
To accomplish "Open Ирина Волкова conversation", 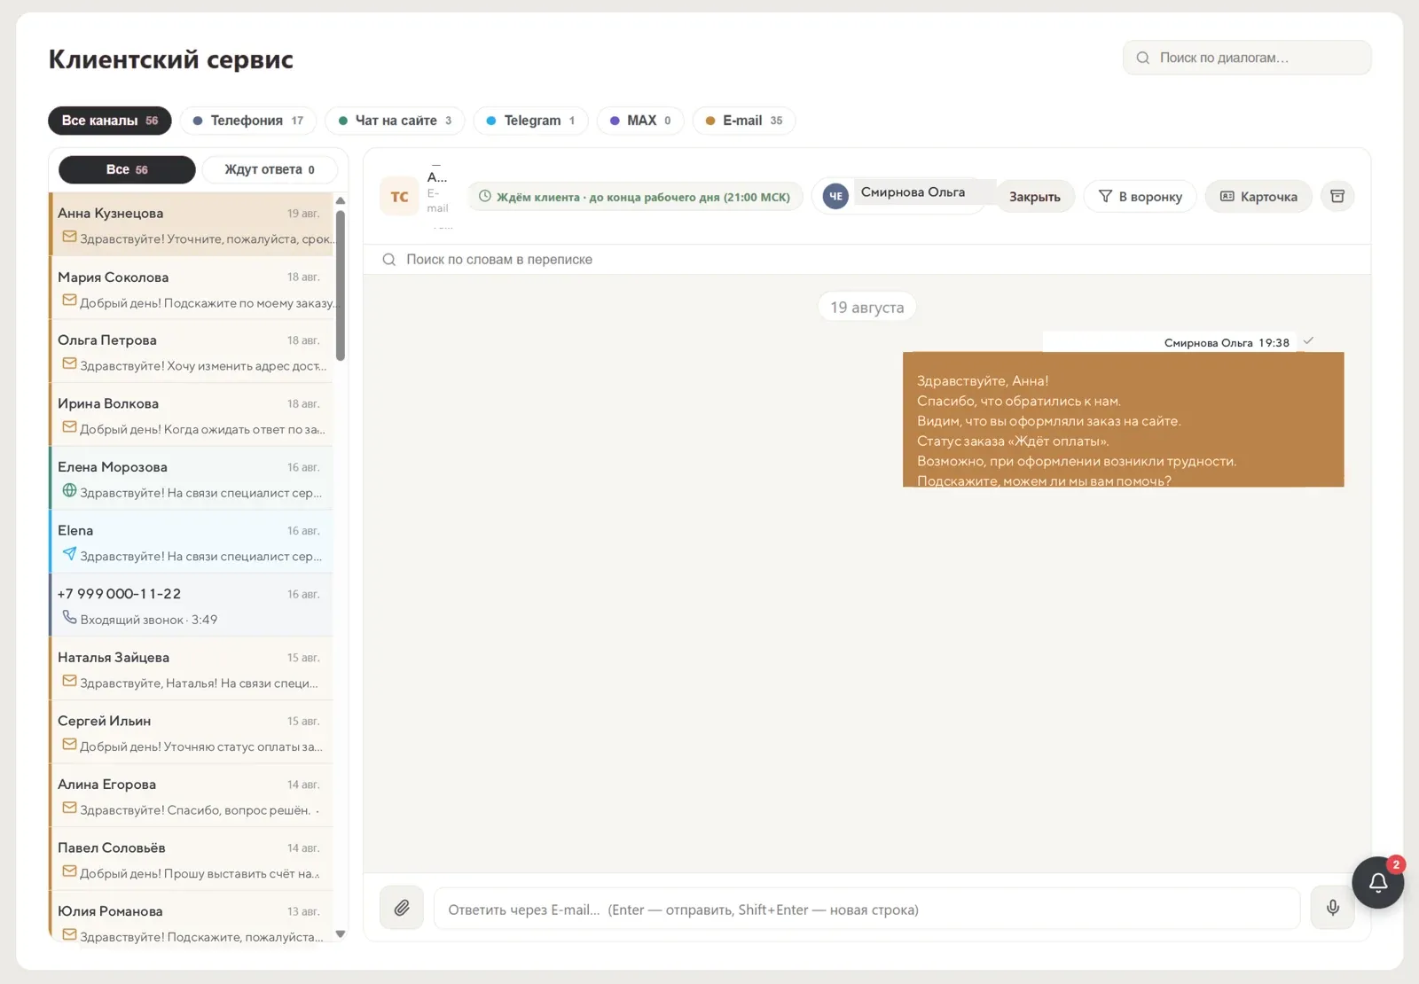I will point(191,416).
